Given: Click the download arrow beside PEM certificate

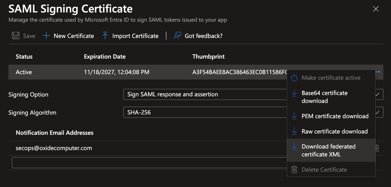Looking at the screenshot, I should (x=294, y=116).
